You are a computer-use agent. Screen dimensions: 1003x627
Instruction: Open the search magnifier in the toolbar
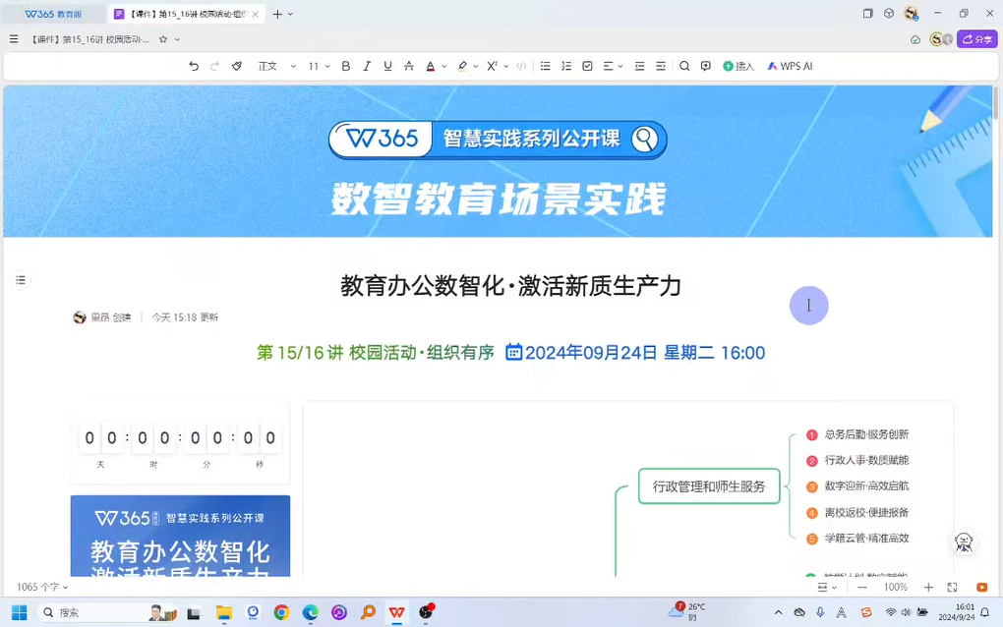pyautogui.click(x=684, y=66)
